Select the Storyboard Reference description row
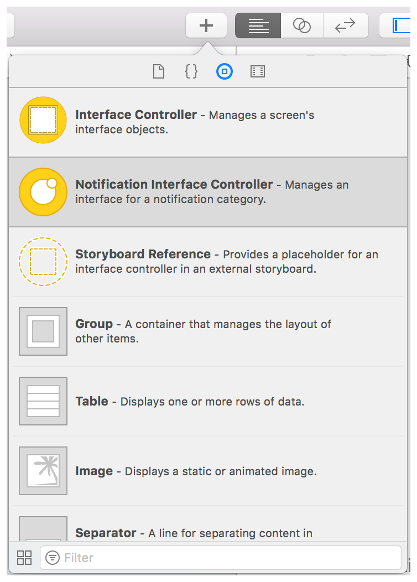Screen dimensions: 417x582 coord(227,262)
